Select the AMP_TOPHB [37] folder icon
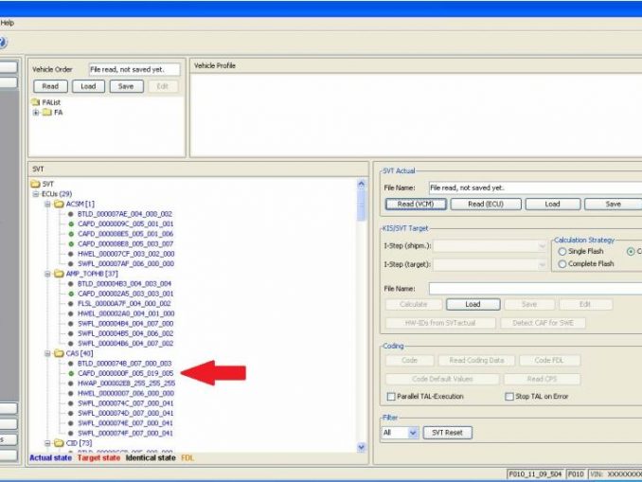The width and height of the screenshot is (642, 482). 59,273
